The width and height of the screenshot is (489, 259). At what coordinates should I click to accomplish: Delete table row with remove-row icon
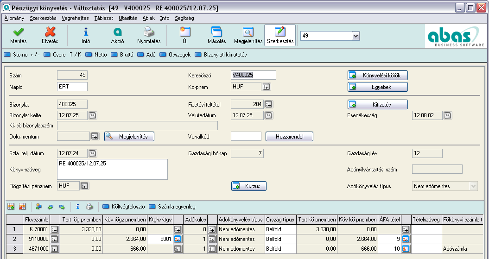point(22,207)
